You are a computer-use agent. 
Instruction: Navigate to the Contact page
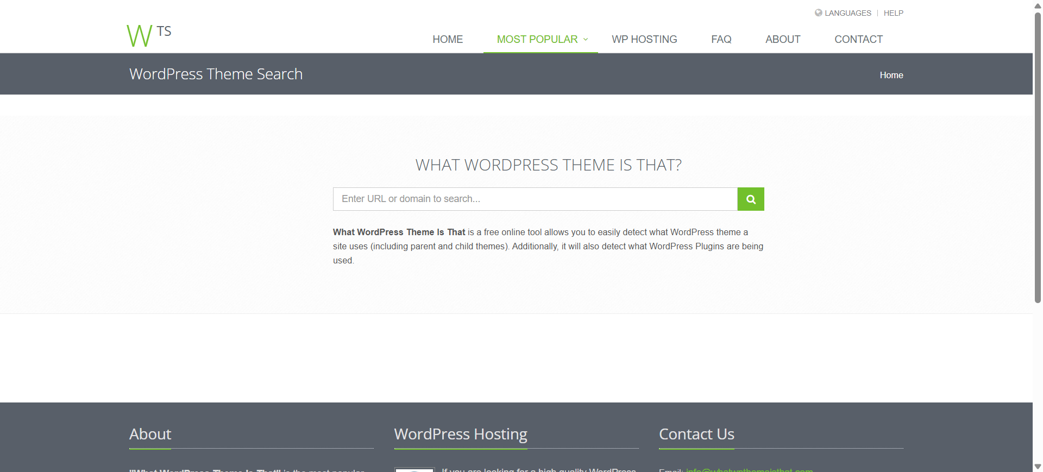coord(858,40)
